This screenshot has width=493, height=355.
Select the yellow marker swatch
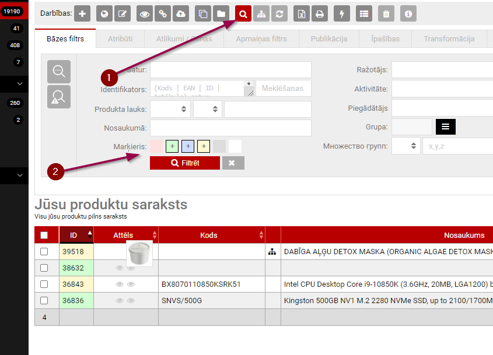click(x=204, y=146)
